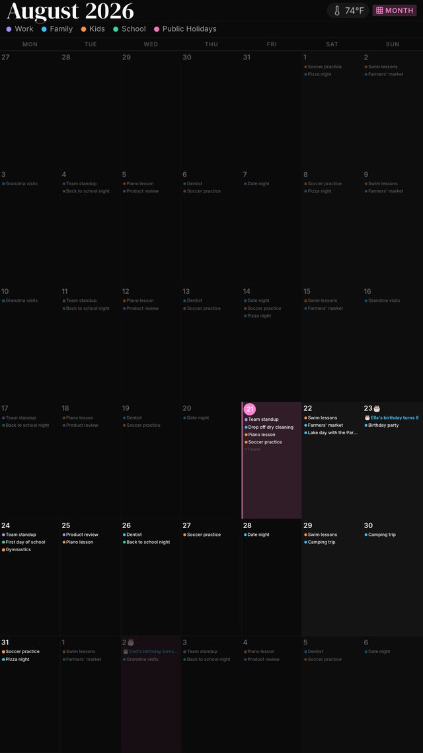Toggle the Work calendar in the legend
The width and height of the screenshot is (423, 753).
pyautogui.click(x=20, y=29)
